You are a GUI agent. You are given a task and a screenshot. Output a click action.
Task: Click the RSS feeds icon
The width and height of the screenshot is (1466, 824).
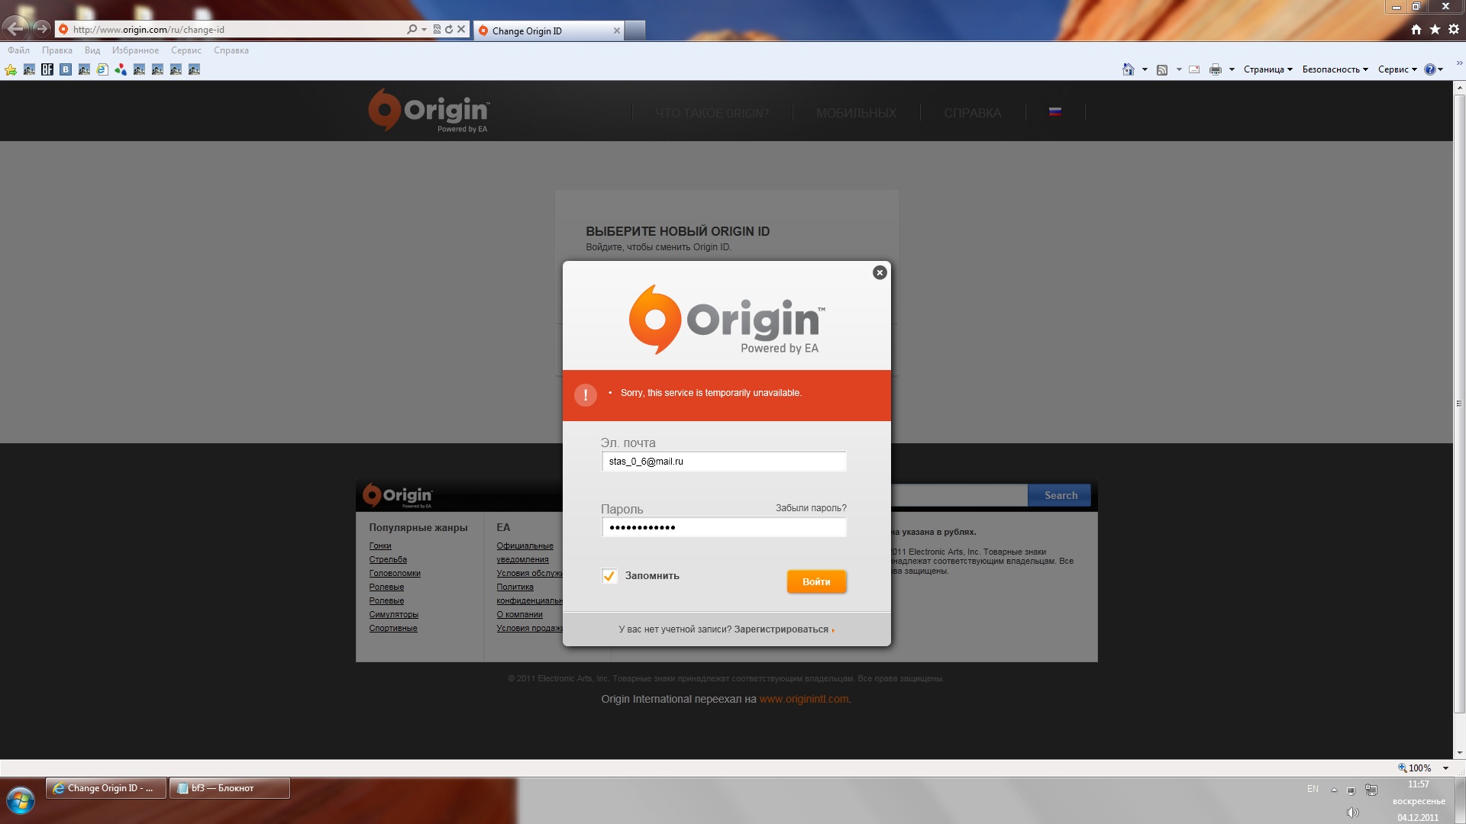(x=1162, y=69)
